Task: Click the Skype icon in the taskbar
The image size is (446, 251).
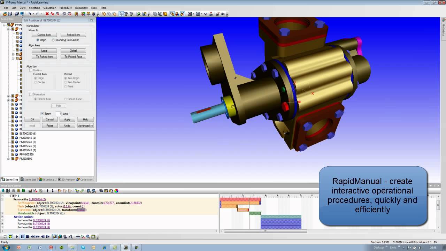Action: click(x=83, y=248)
